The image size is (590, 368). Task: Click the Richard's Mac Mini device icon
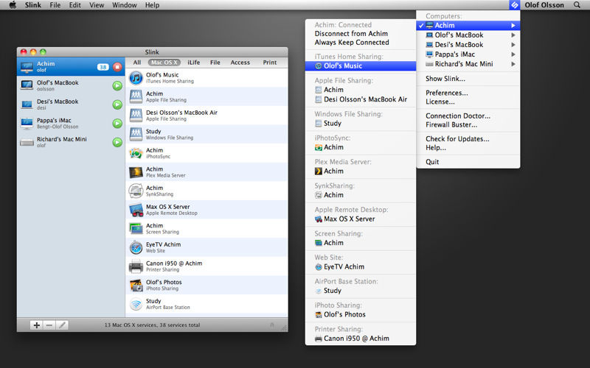27,142
